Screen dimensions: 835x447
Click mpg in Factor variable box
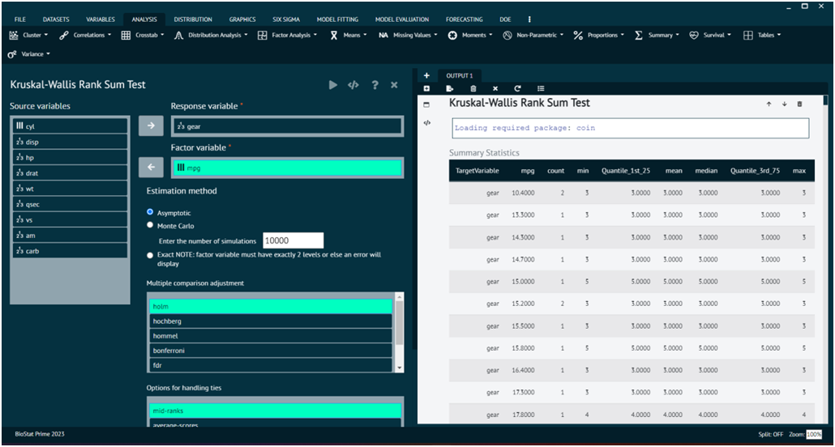287,167
